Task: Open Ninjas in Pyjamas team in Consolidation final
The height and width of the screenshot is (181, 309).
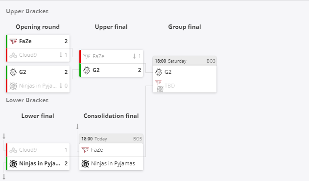Action: tap(113, 163)
